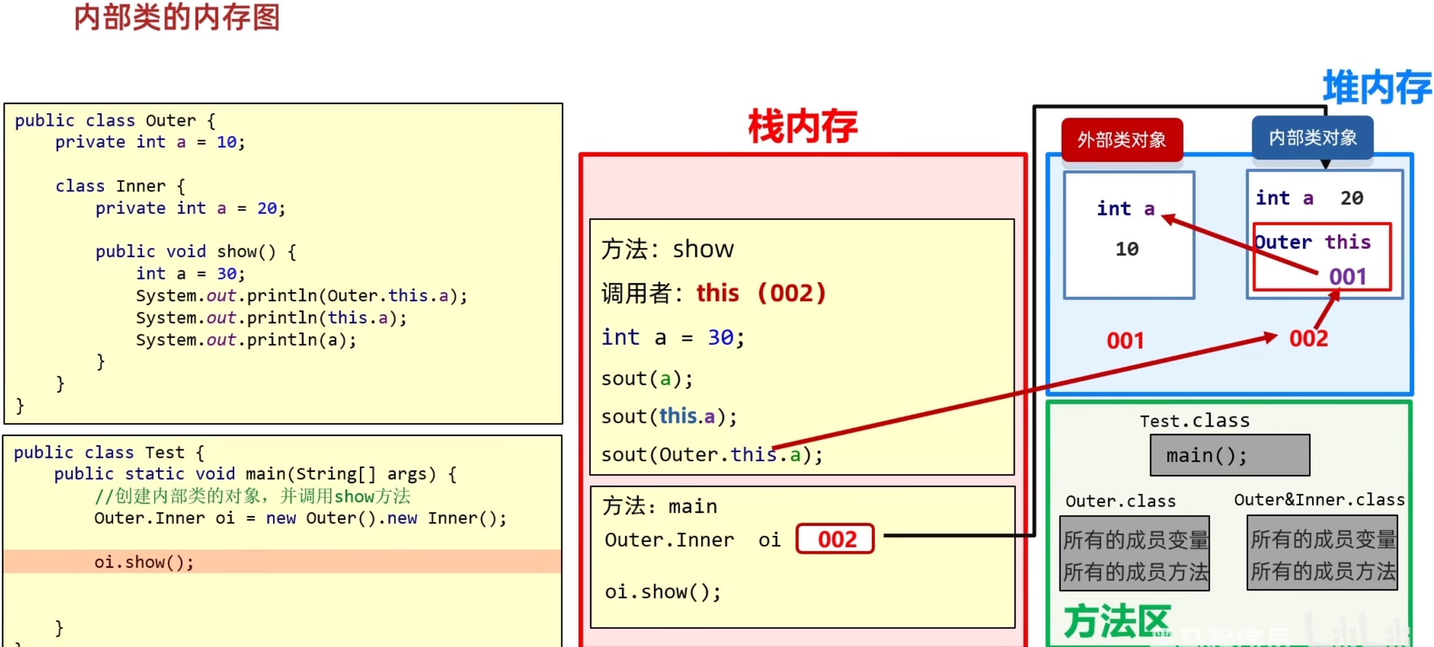
Task: Click the 栈内存 heading
Action: click(x=803, y=127)
